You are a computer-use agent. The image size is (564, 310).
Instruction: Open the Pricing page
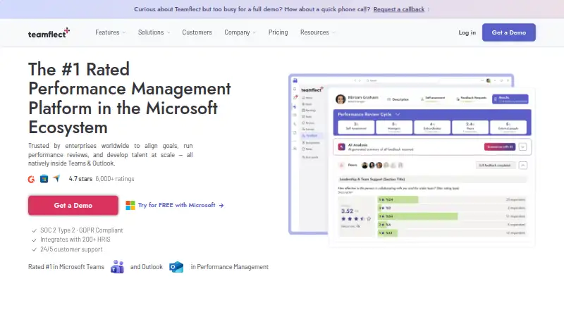[278, 32]
